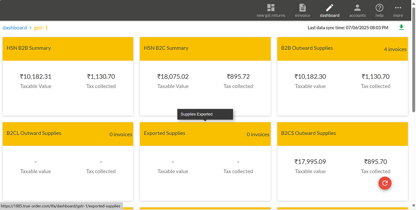The image size is (416, 210).
Task: Open B2B Outward Supplies card header
Action: (307, 48)
